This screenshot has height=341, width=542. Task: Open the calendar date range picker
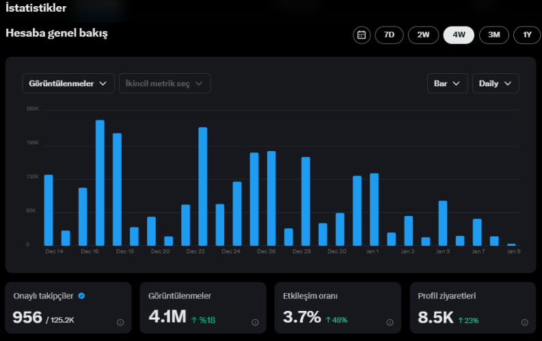tap(362, 35)
